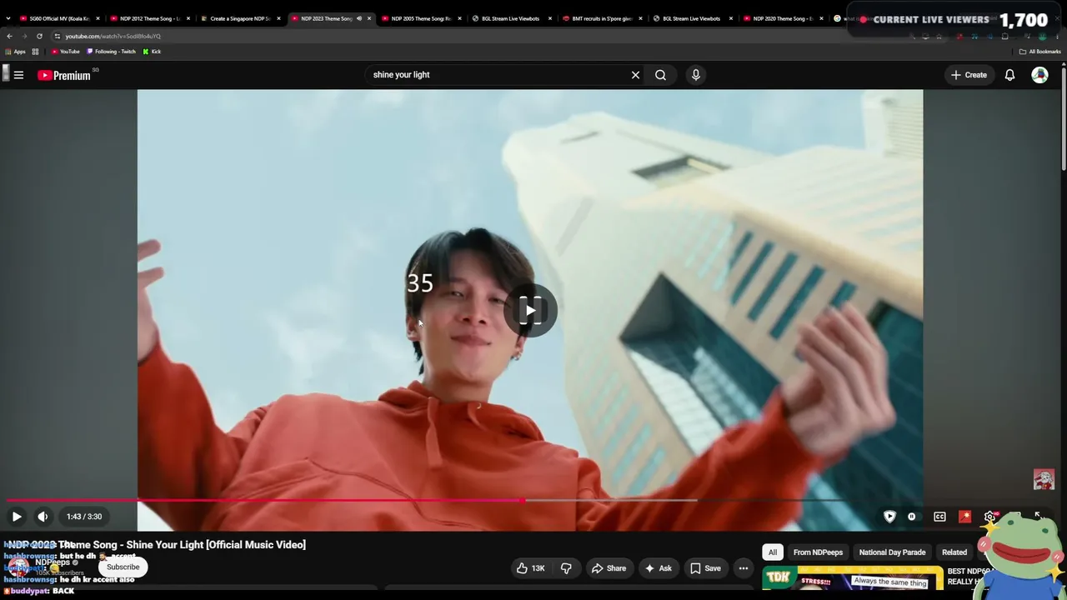Submit search with magnifier button
The width and height of the screenshot is (1067, 600).
point(660,75)
